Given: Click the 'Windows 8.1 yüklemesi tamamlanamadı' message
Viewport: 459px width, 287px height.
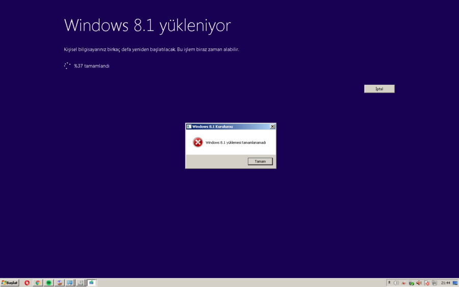Looking at the screenshot, I should 236,142.
